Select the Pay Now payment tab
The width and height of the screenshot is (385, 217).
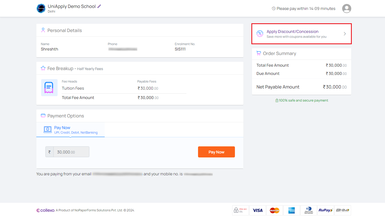point(70,130)
